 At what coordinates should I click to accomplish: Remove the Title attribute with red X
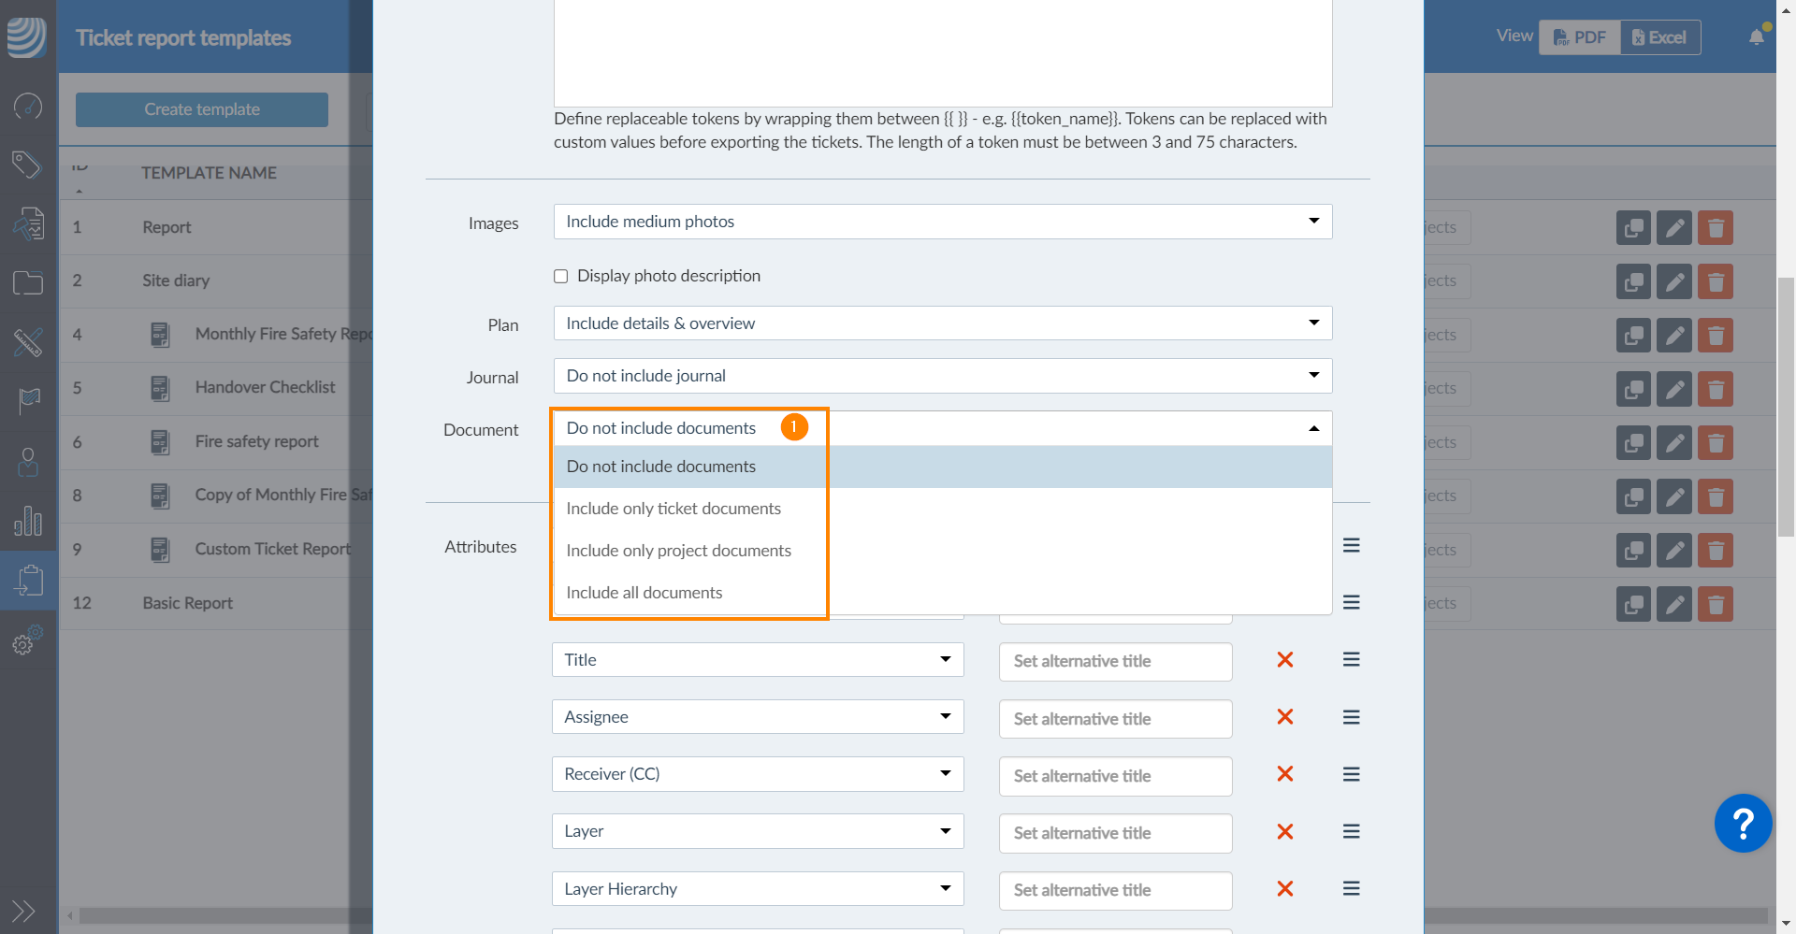coord(1284,660)
